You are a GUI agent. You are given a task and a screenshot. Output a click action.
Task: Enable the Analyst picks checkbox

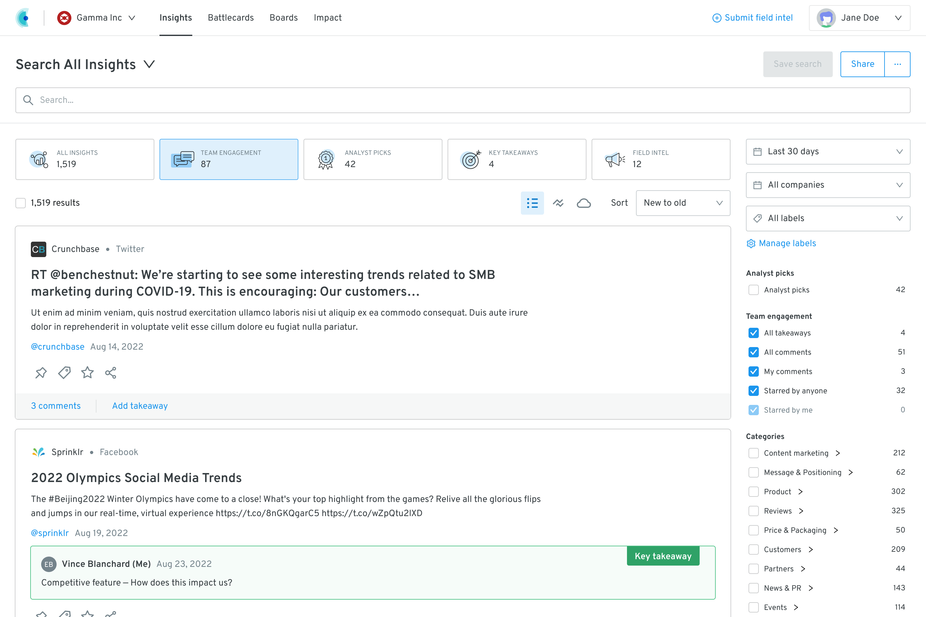coord(754,290)
